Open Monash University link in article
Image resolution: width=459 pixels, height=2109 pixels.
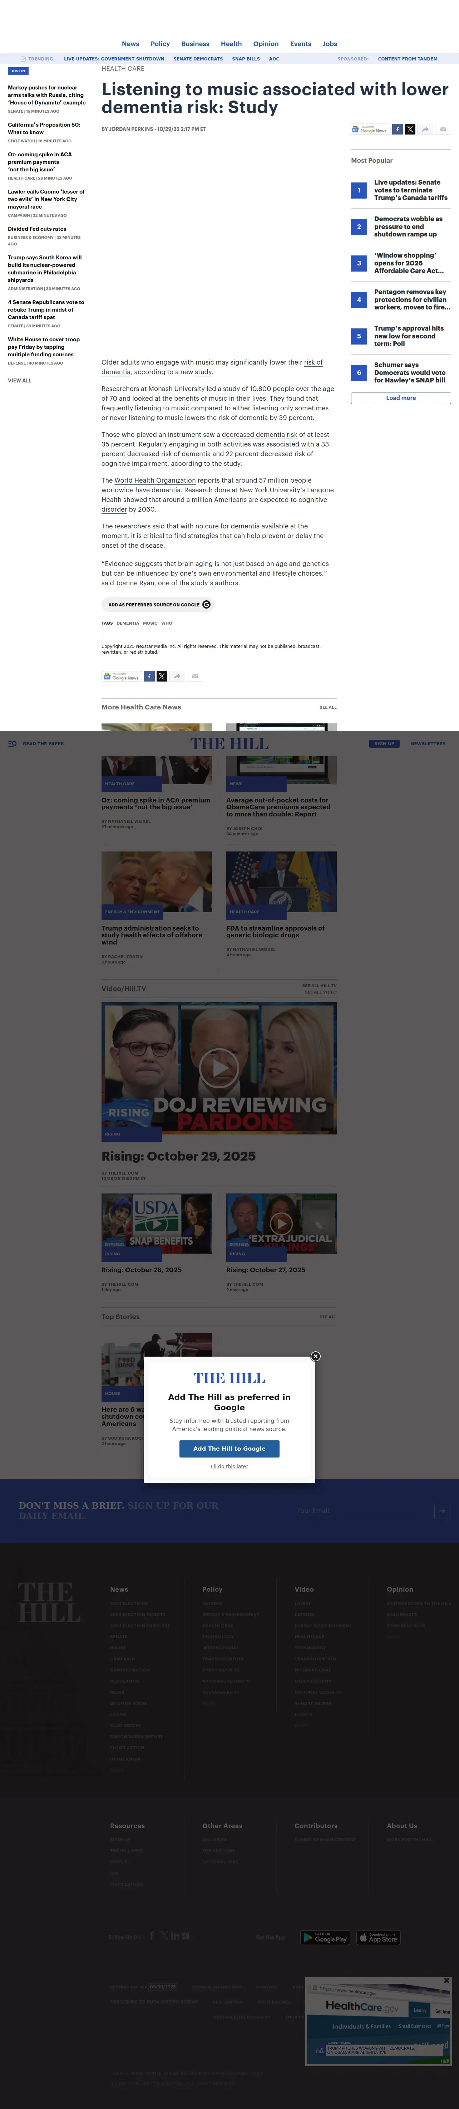pos(177,389)
